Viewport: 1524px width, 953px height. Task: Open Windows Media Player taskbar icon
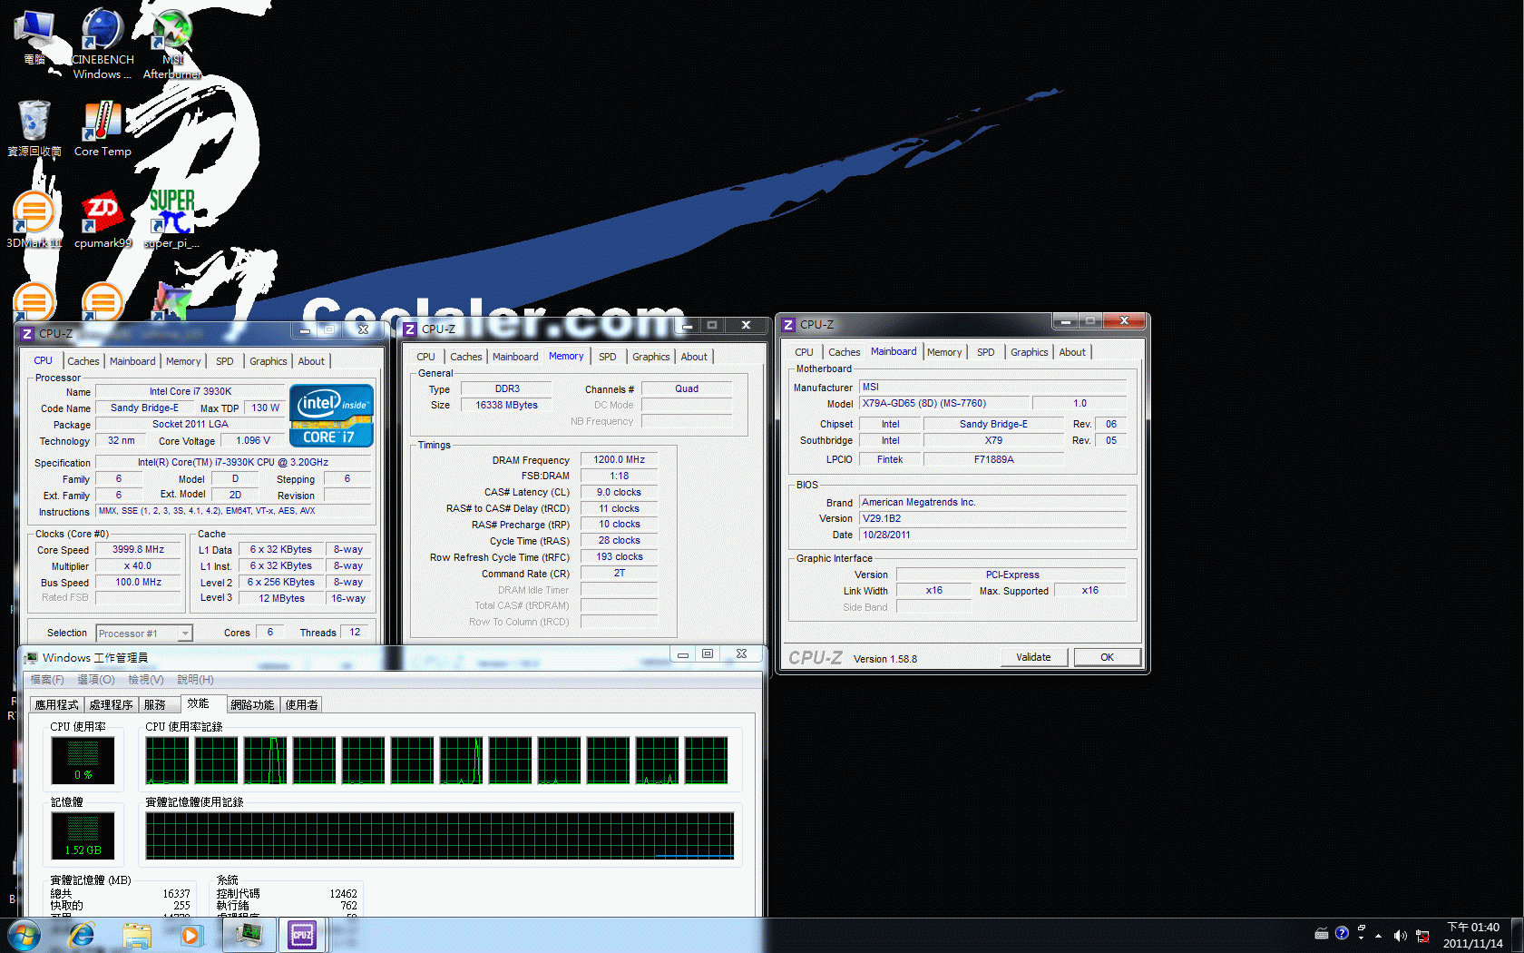point(190,935)
